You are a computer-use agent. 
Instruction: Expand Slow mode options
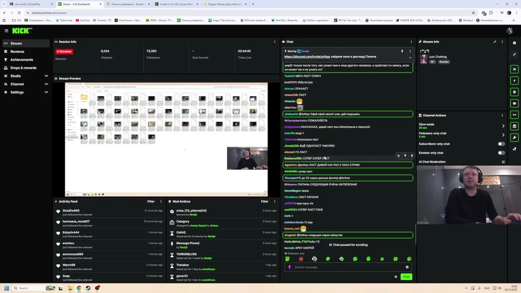tap(503, 126)
